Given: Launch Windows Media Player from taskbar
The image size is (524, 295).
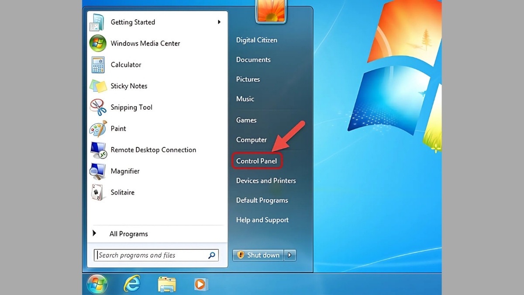Looking at the screenshot, I should point(200,285).
